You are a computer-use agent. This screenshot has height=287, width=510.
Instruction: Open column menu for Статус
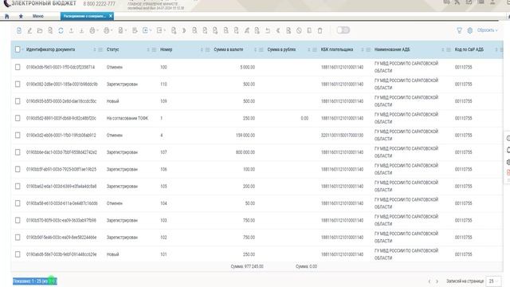pyautogui.click(x=154, y=49)
